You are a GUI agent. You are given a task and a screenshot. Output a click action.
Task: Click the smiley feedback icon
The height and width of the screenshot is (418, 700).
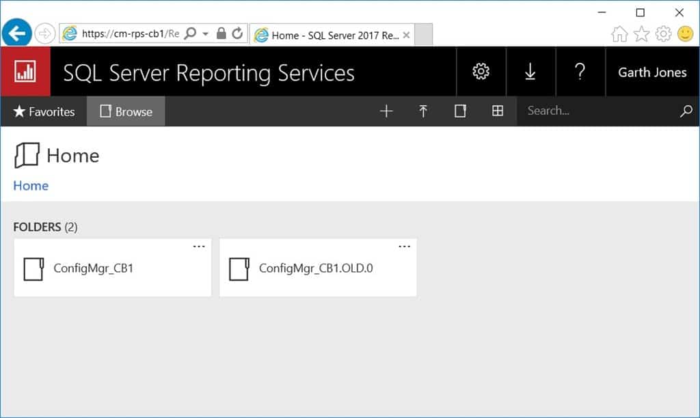685,34
